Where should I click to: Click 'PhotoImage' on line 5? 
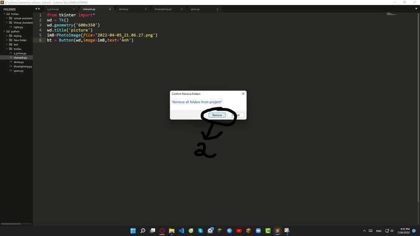pyautogui.click(x=68, y=35)
